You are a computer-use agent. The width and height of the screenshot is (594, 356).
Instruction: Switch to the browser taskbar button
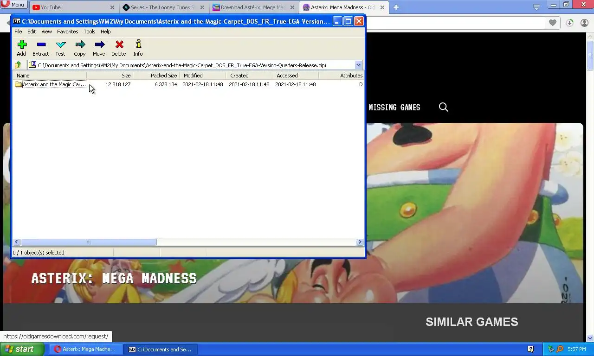click(86, 349)
